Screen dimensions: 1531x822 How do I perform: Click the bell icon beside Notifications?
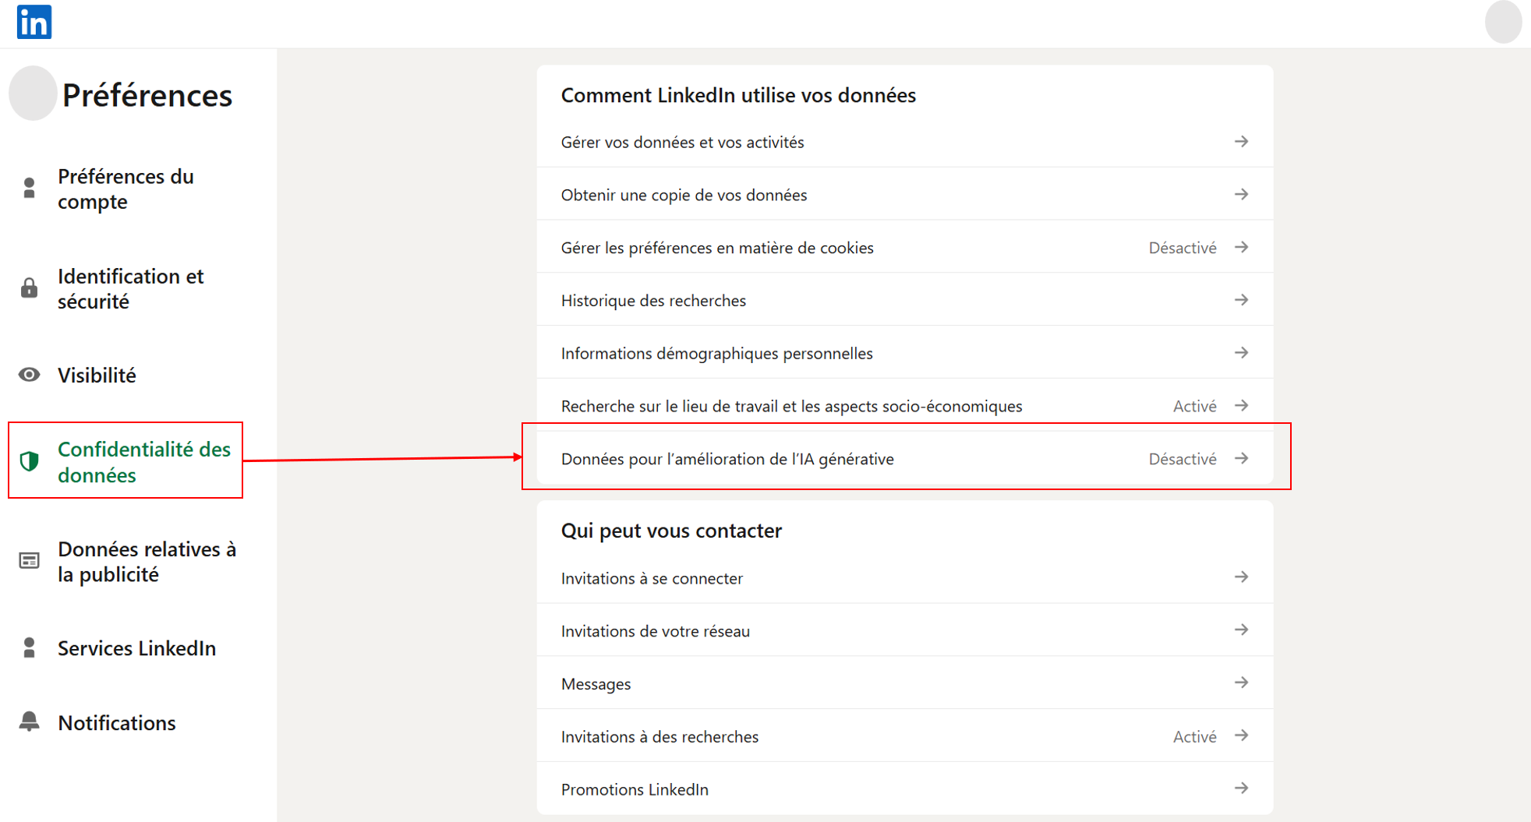tap(30, 722)
